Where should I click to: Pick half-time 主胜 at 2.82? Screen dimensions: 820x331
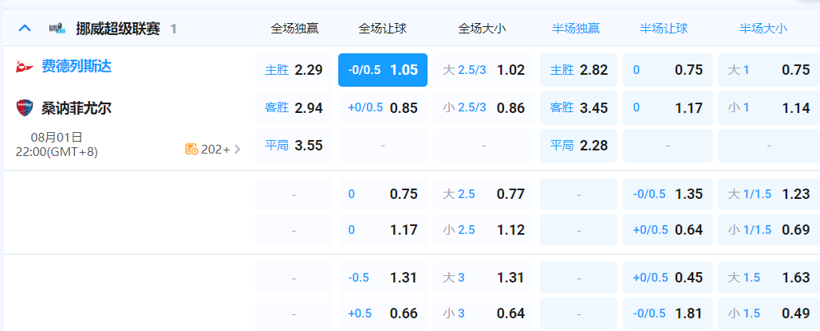pos(578,70)
